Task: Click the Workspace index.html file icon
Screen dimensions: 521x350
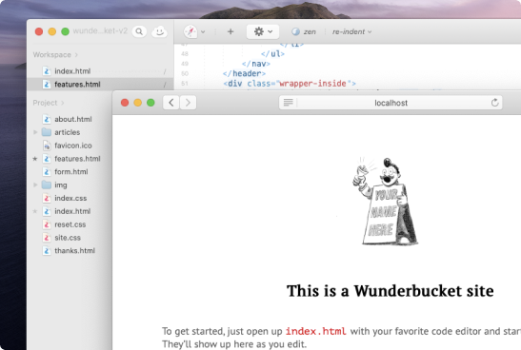Action: (47, 71)
